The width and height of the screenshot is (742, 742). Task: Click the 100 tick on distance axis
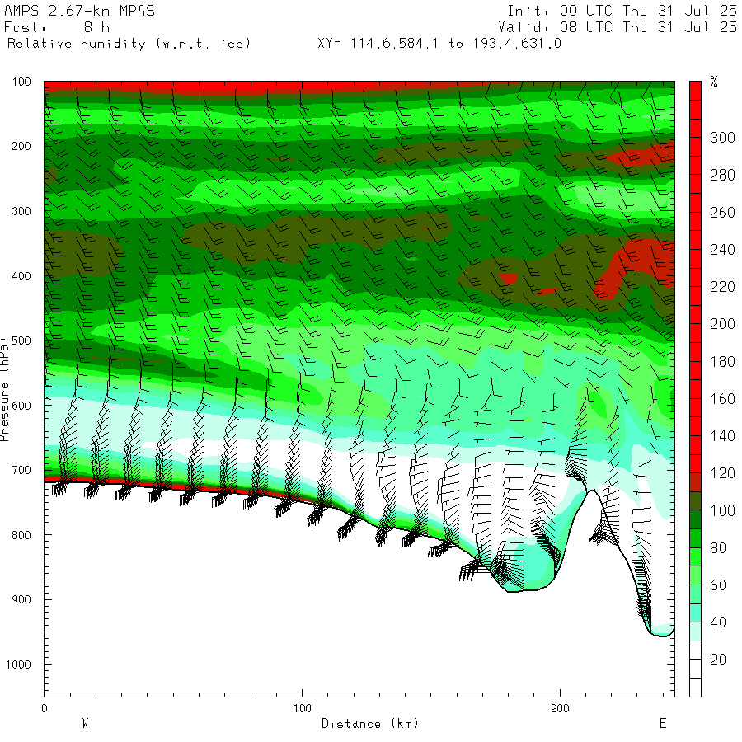302,708
